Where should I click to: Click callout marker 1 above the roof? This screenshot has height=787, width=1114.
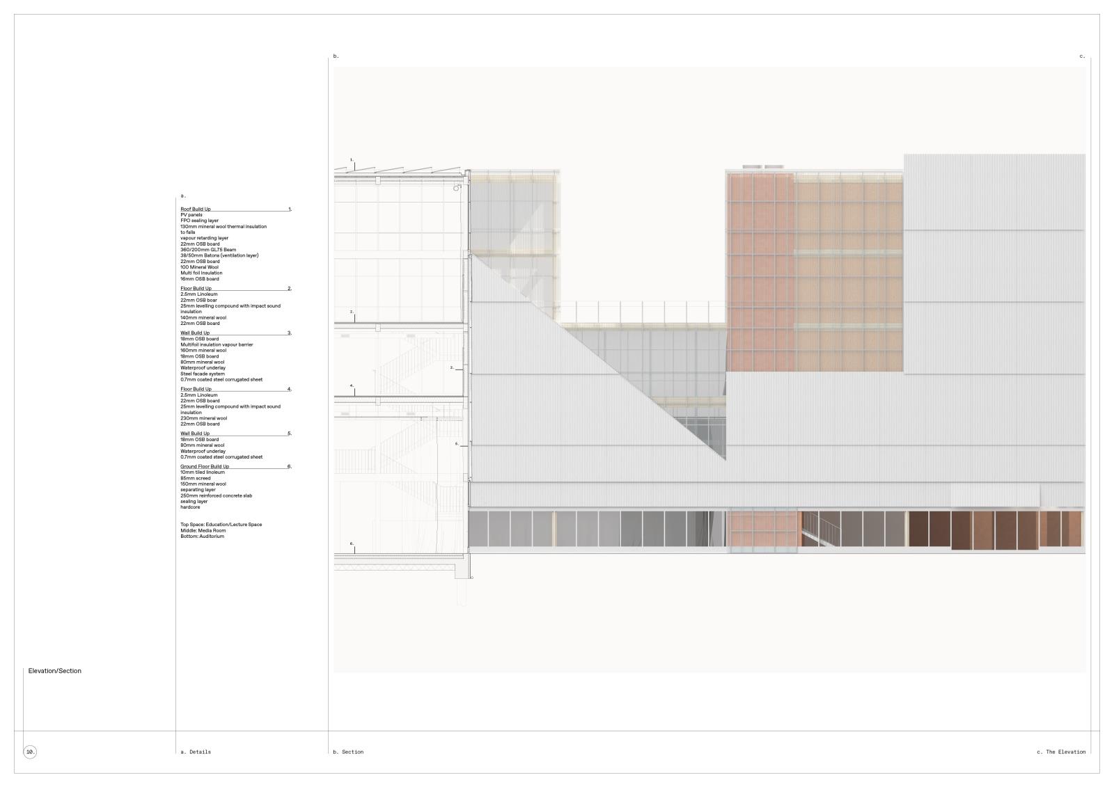352,160
